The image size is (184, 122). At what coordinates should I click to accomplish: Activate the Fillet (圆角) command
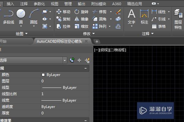pos(99,19)
